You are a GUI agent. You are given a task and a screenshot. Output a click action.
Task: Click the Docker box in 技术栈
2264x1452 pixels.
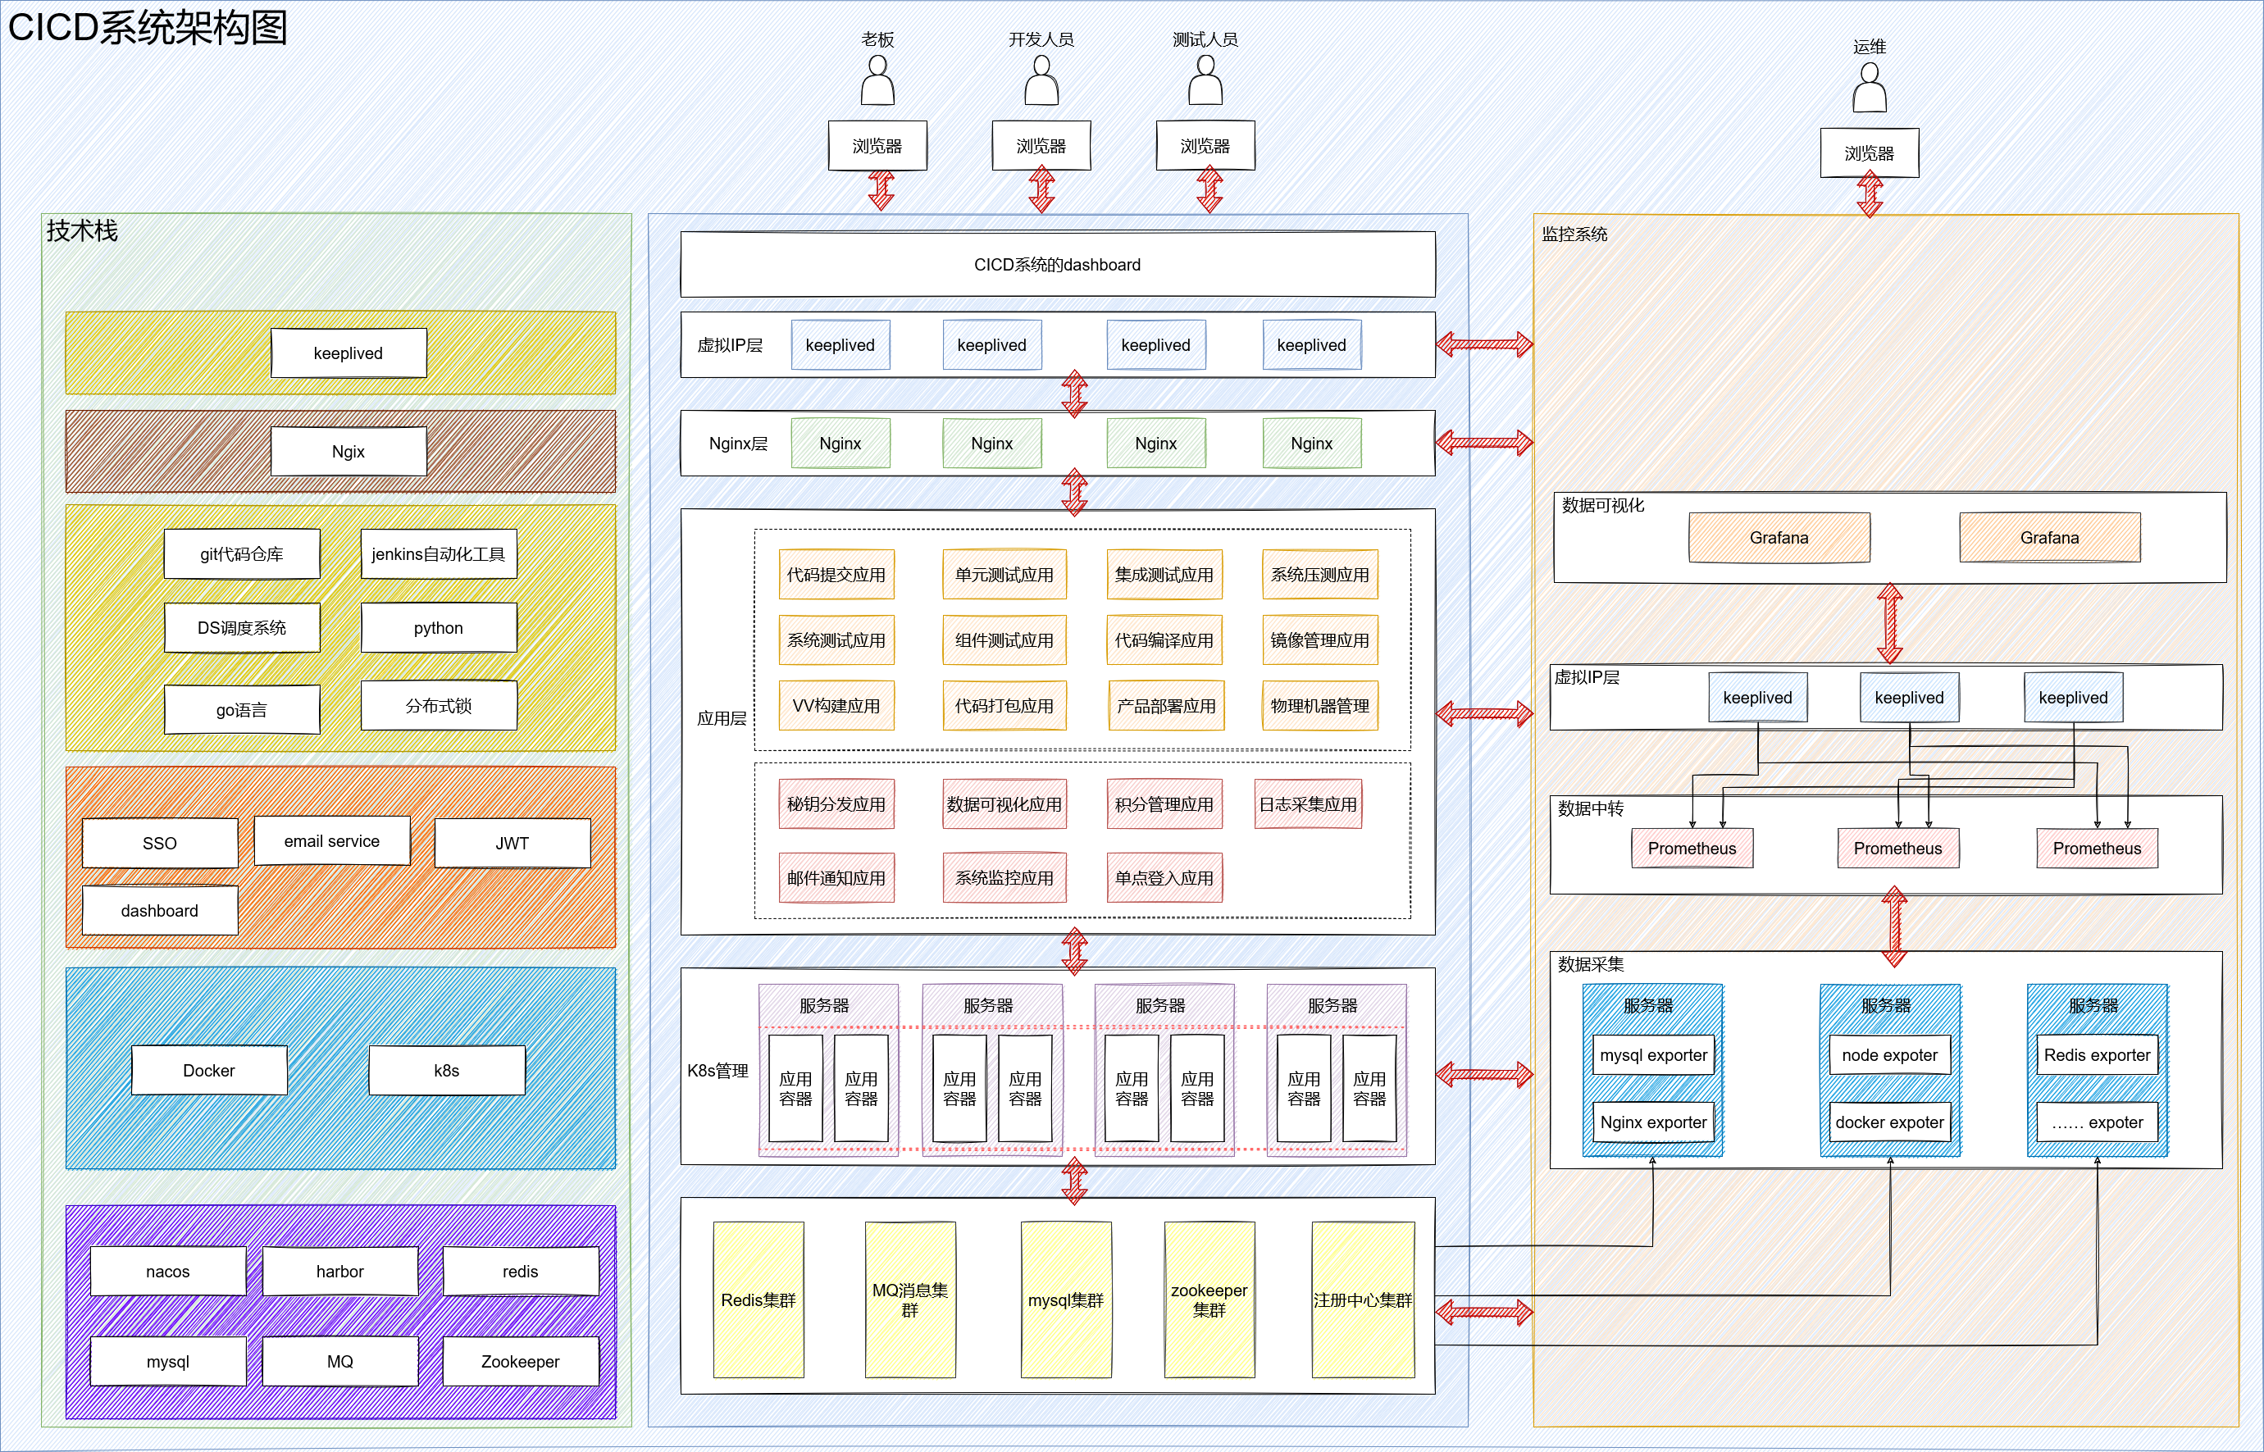(209, 1070)
